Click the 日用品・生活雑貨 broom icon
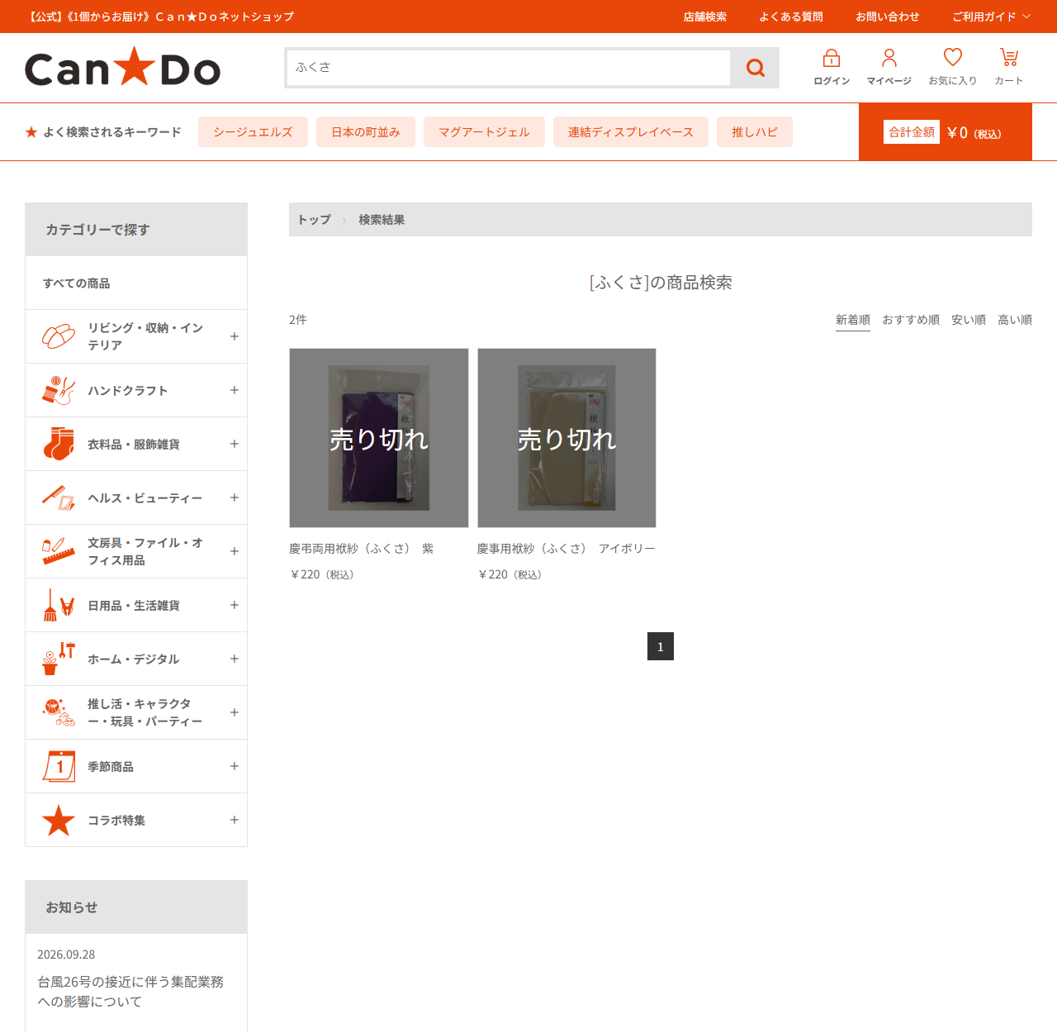Image resolution: width=1057 pixels, height=1033 pixels. [59, 605]
